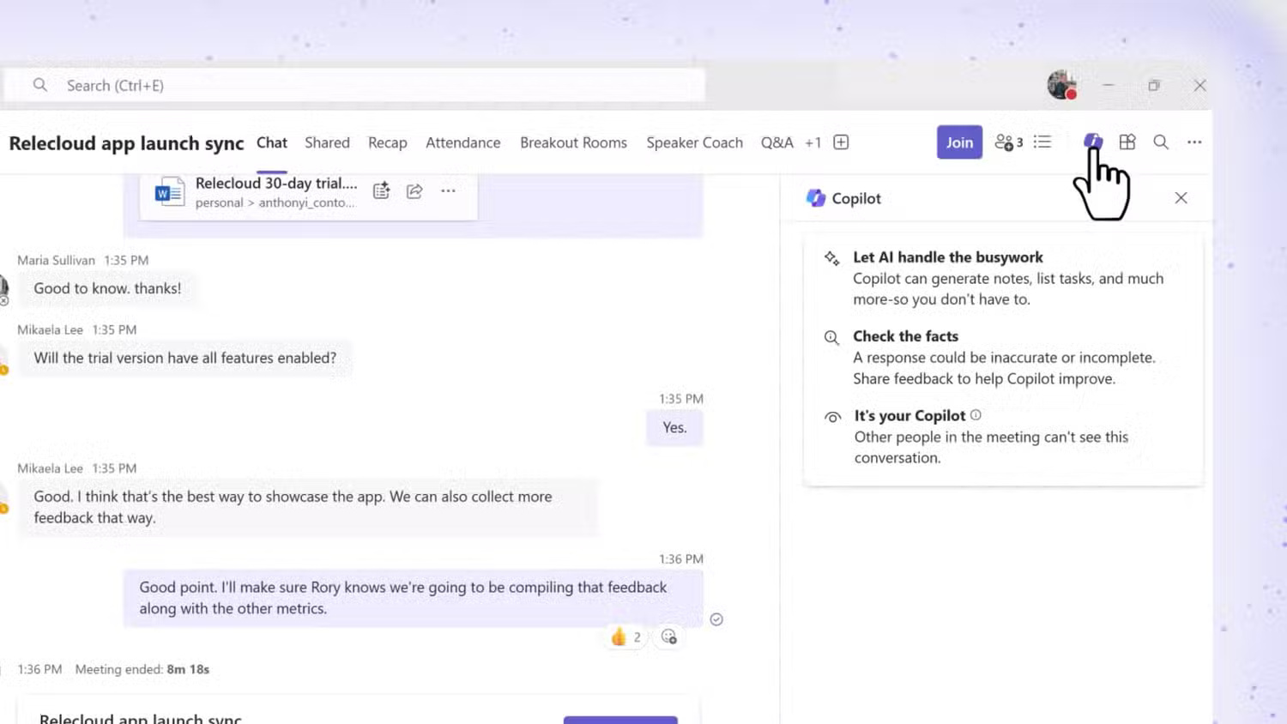The width and height of the screenshot is (1287, 724).
Task: Select the "Good to know. thanks!" message
Action: [x=107, y=288]
